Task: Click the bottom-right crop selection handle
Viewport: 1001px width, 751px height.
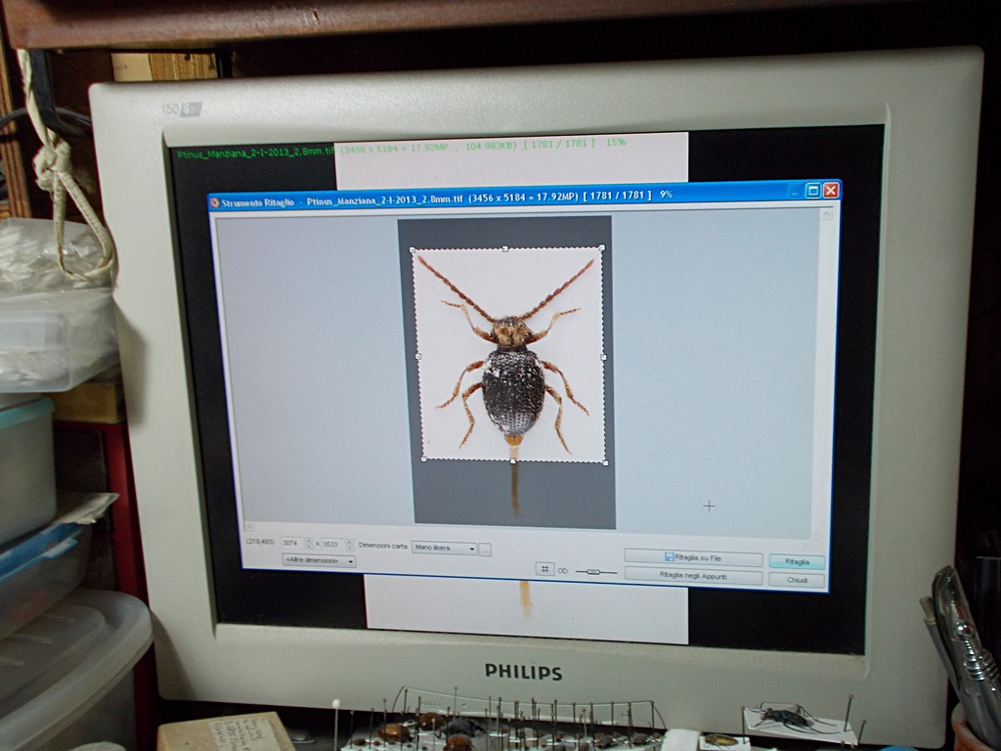Action: click(x=605, y=462)
